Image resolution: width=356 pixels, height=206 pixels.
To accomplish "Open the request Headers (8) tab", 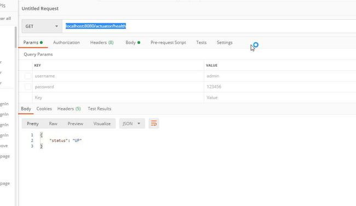I will (x=102, y=43).
